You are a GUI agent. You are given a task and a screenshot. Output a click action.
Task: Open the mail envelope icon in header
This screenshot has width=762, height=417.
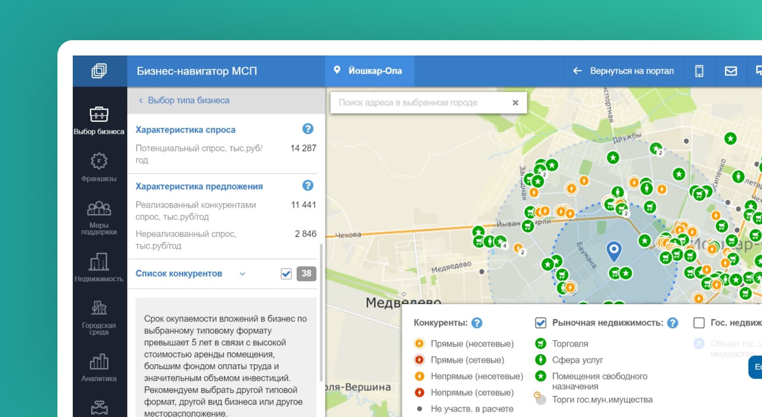click(731, 71)
